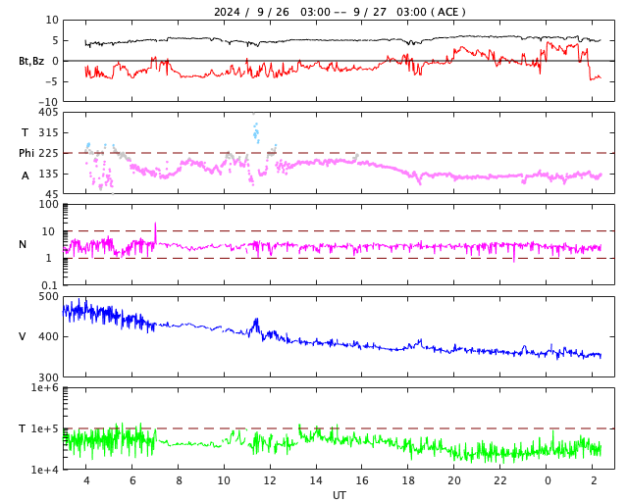Click the x-axis tick label '12'
Image resolution: width=628 pixels, height=502 pixels.
tap(270, 480)
